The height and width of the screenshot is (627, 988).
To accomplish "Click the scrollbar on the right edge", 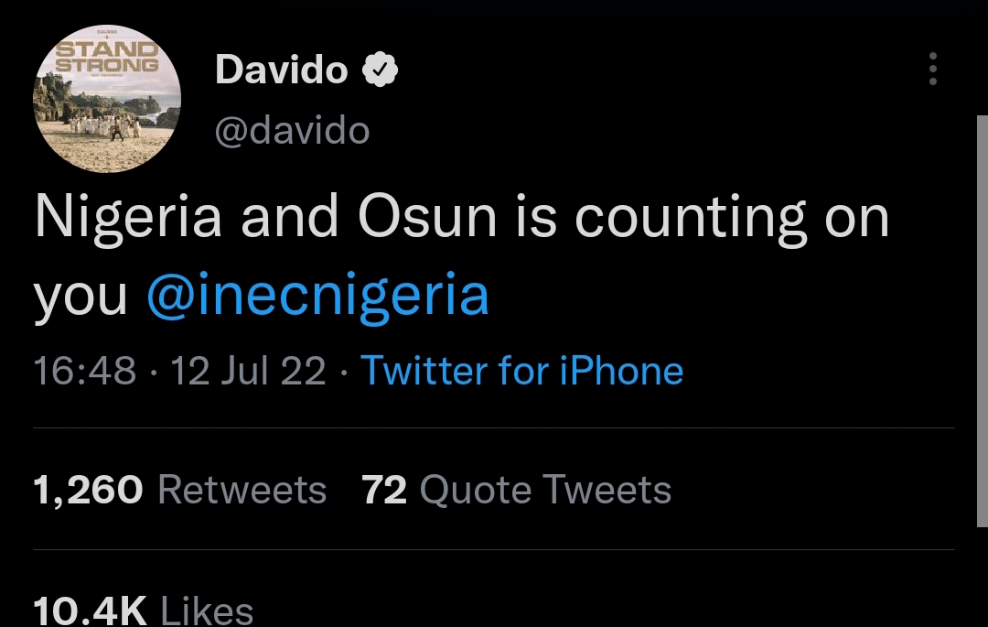I will (x=982, y=320).
